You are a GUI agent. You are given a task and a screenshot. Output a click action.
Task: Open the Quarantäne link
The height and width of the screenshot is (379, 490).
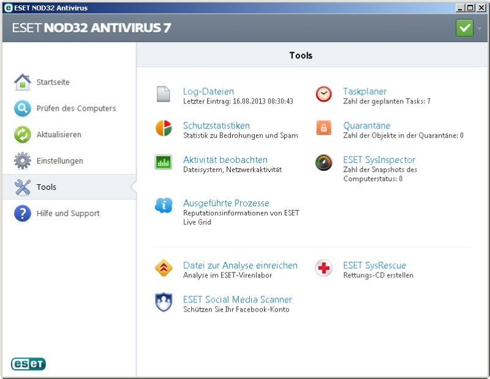(x=366, y=126)
